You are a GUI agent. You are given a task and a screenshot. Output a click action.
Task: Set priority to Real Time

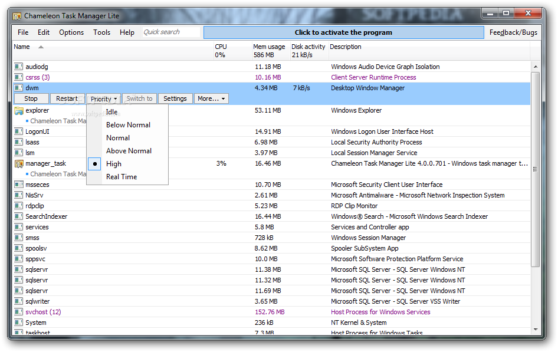[122, 177]
